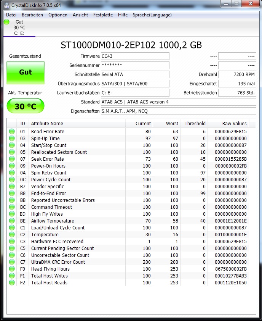This screenshot has width=262, height=321.
Task: Select raw value 00001E12001E of Airflow Temperature
Action: coord(231,221)
